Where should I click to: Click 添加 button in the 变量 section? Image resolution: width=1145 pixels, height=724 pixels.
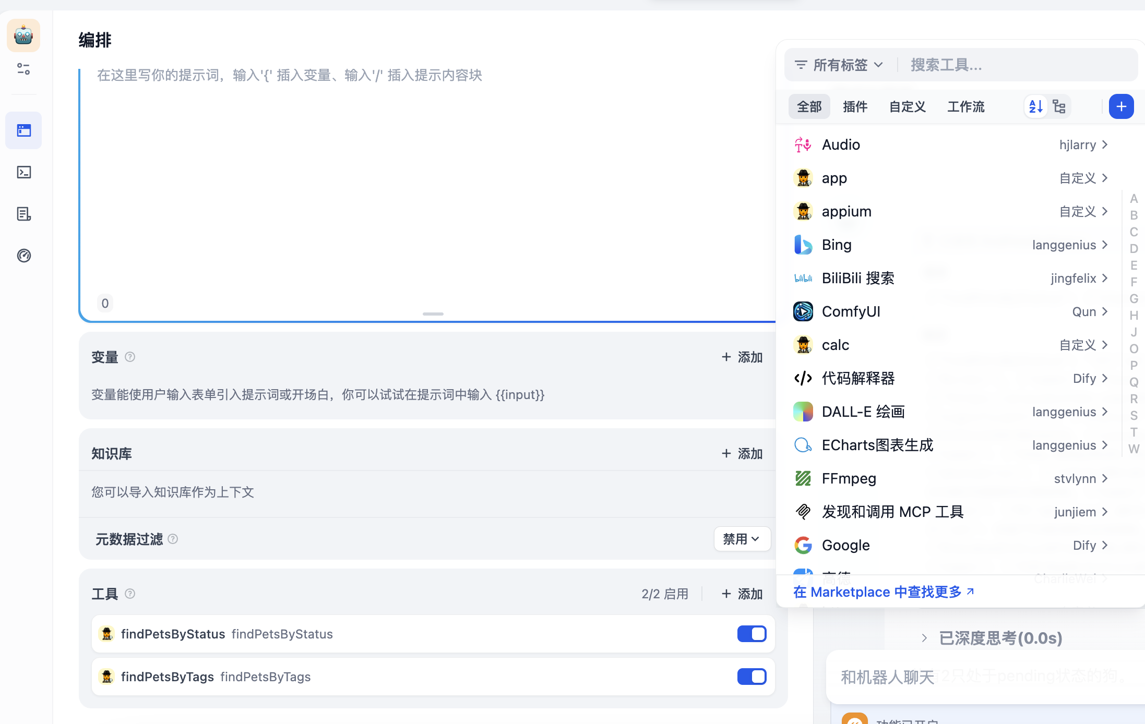point(742,357)
